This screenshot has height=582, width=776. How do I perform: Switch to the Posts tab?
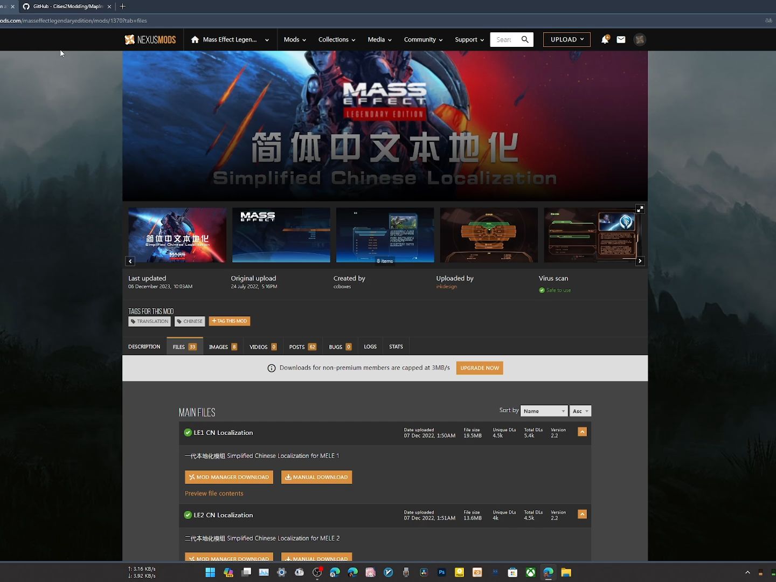302,347
